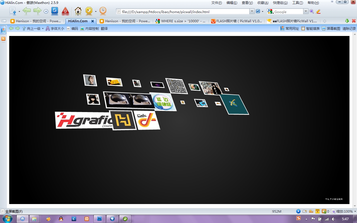357x223 pixels.
Task: Open the 工具(T) menu
Action: [x=298, y=3]
